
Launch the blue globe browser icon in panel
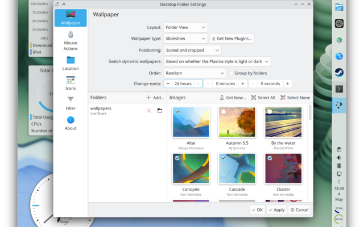pos(339,56)
